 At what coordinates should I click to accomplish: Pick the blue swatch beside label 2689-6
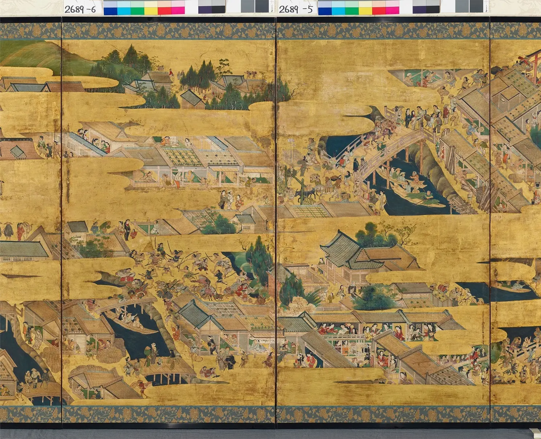pyautogui.click(x=110, y=8)
